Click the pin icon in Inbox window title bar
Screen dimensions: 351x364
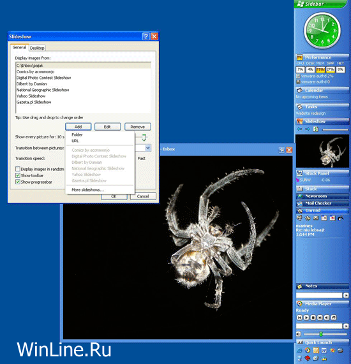pos(281,150)
